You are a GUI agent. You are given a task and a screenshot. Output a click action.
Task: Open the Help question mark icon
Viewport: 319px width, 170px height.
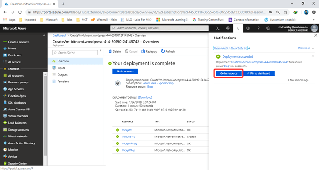coord(258,28)
